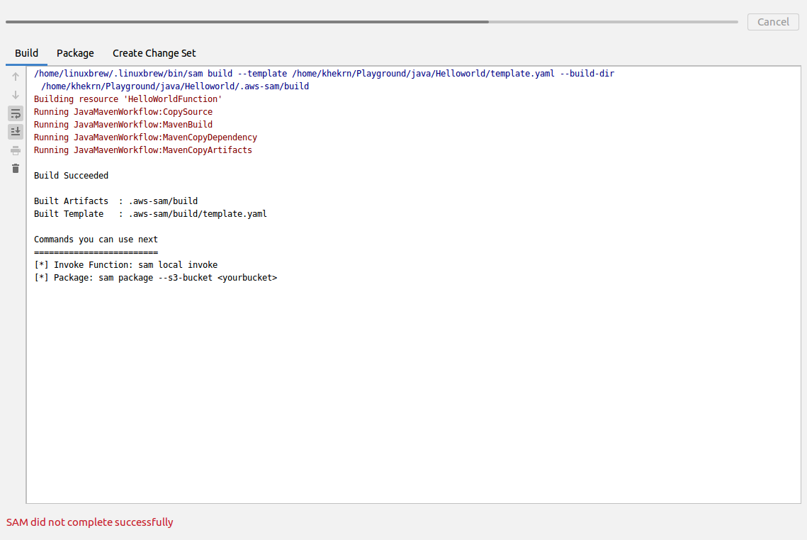The image size is (807, 540).
Task: Open the Package tab
Action: pyautogui.click(x=75, y=53)
